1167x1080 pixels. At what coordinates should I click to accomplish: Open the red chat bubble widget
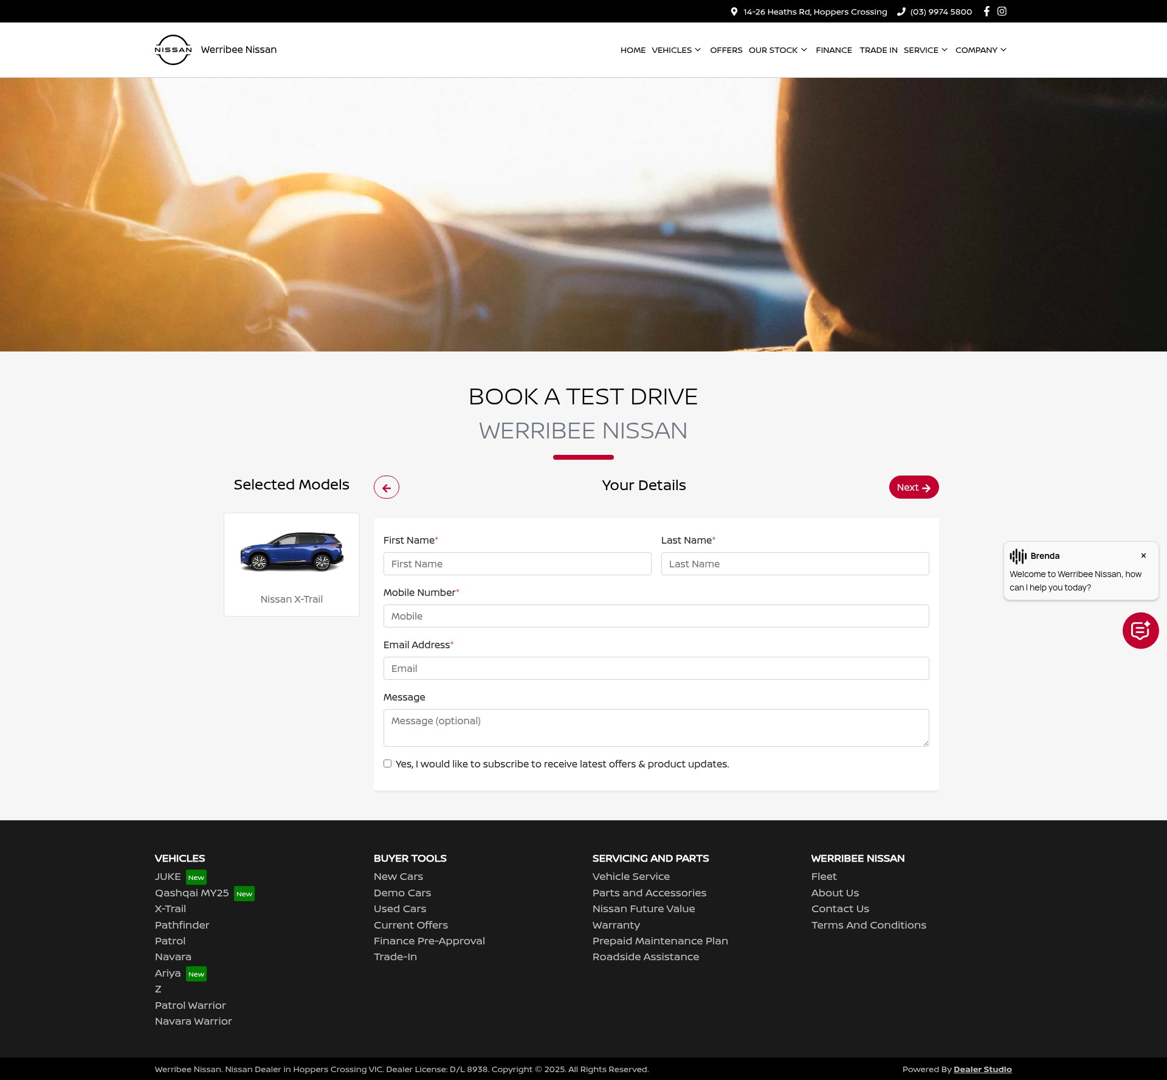[x=1140, y=631]
